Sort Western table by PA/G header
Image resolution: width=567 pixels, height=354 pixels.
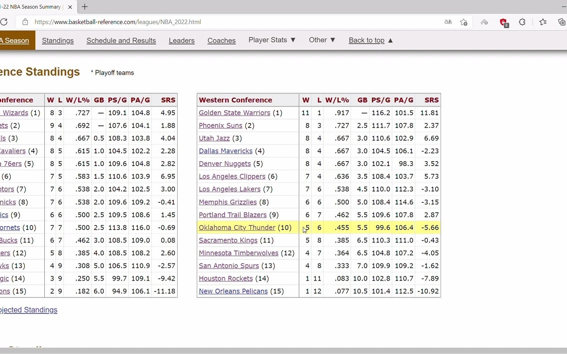(x=404, y=100)
